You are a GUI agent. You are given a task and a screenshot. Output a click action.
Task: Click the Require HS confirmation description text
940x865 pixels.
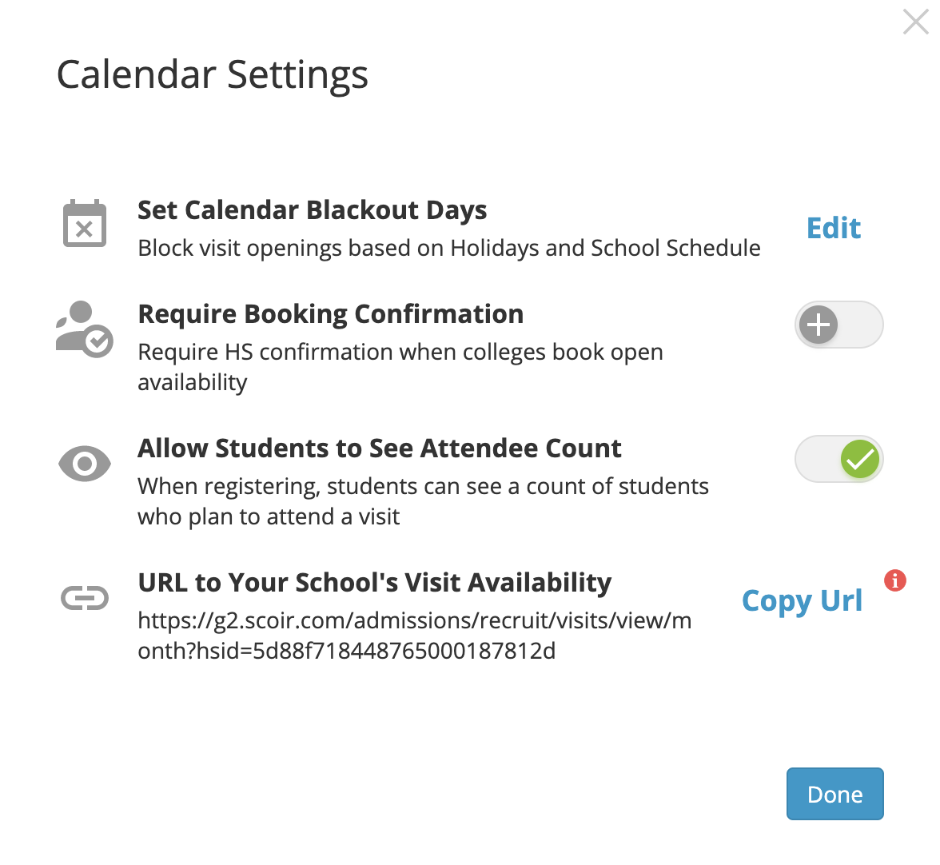pyautogui.click(x=400, y=367)
